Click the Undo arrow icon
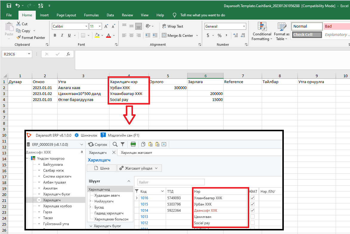The height and width of the screenshot is (234, 350). 17,6
